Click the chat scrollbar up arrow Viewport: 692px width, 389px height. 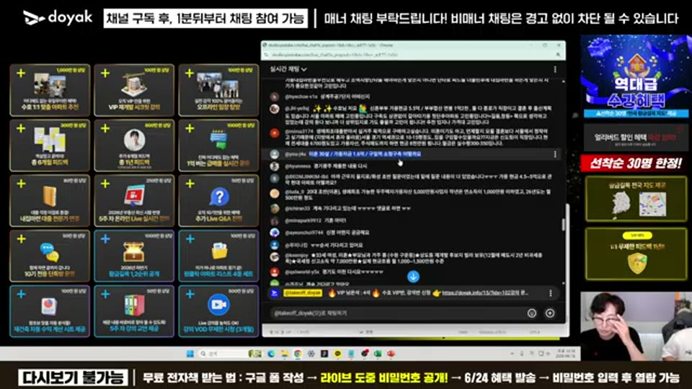click(x=563, y=81)
